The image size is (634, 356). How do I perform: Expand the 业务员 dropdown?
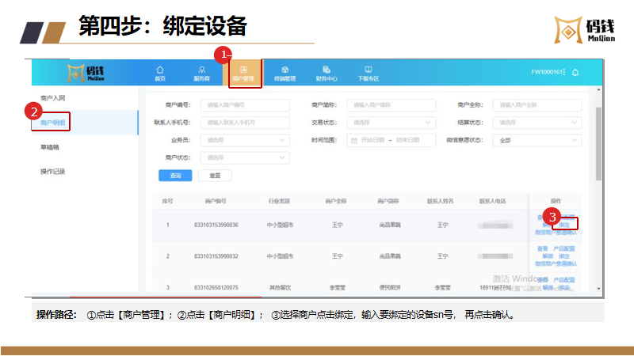(245, 140)
